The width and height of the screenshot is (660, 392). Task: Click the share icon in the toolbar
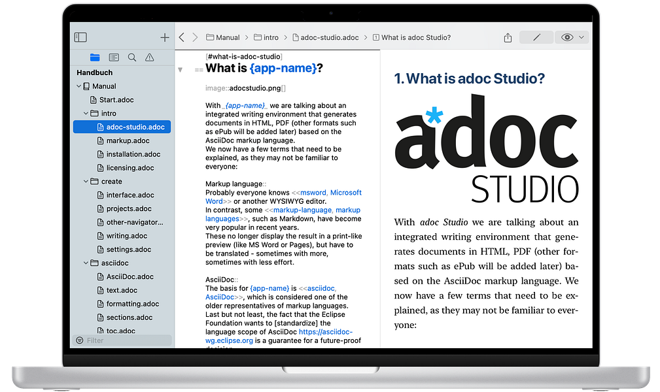508,37
